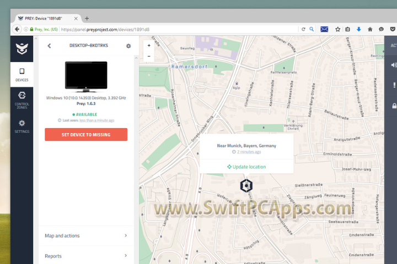The width and height of the screenshot is (397, 264).
Task: Expand the Reports section
Action: click(86, 256)
